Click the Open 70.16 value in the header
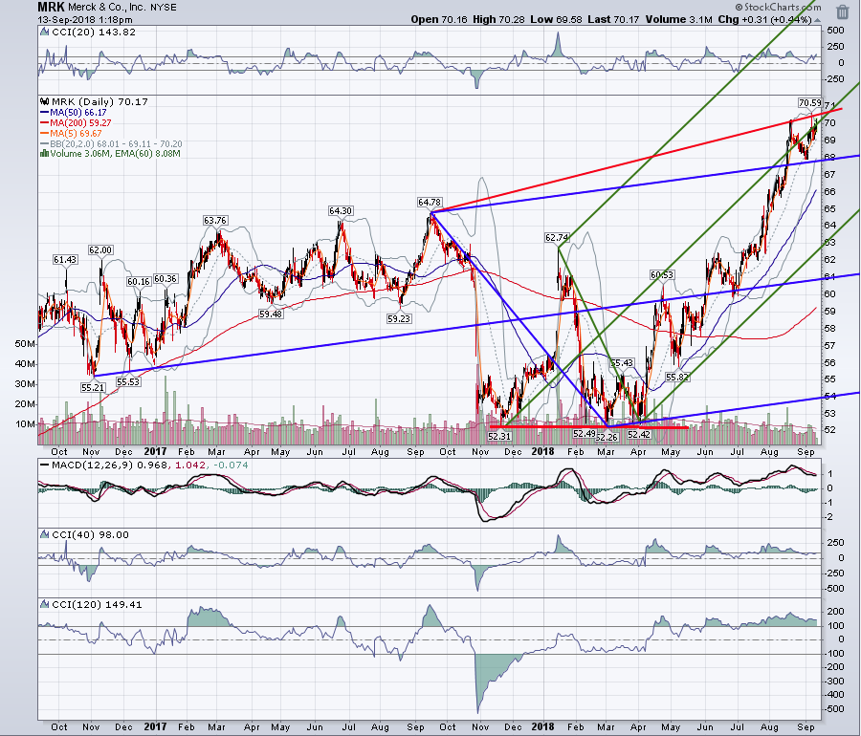This screenshot has height=736, width=861. 439,20
